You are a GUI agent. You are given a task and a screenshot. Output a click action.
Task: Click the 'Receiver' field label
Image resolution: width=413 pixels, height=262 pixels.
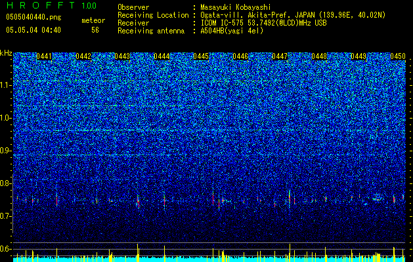[133, 23]
